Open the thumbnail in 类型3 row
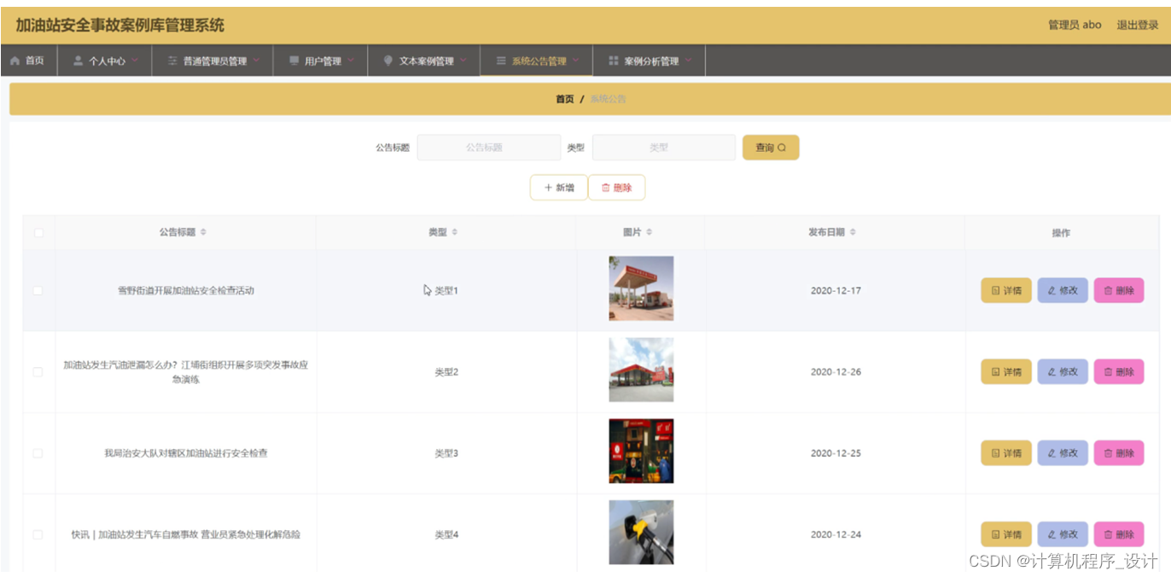1171x577 pixels. pyautogui.click(x=641, y=451)
